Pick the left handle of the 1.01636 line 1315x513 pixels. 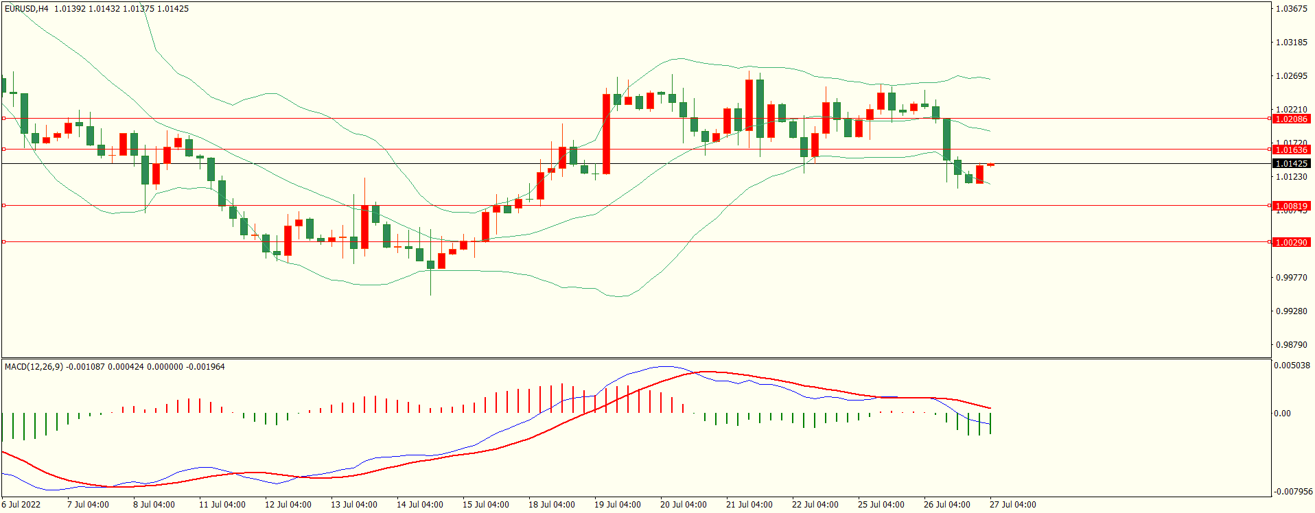[x=3, y=149]
